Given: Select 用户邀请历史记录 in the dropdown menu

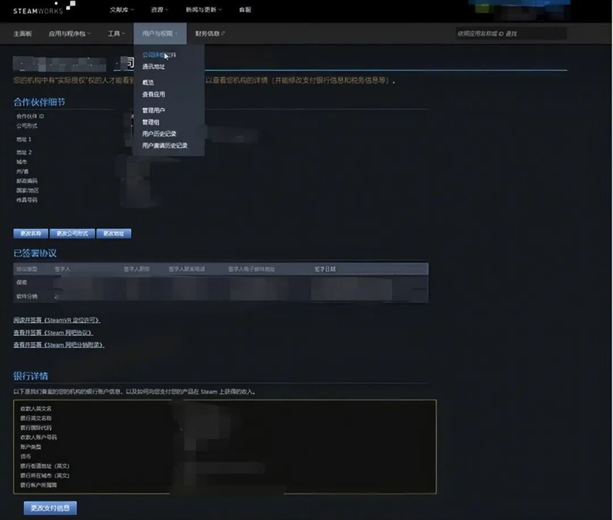Looking at the screenshot, I should 165,145.
